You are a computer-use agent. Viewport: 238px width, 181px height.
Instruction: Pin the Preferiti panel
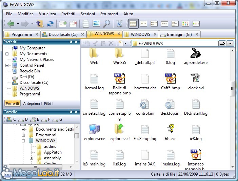coord(71,42)
